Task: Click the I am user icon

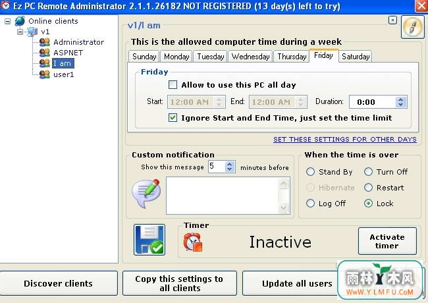Action: coord(45,63)
